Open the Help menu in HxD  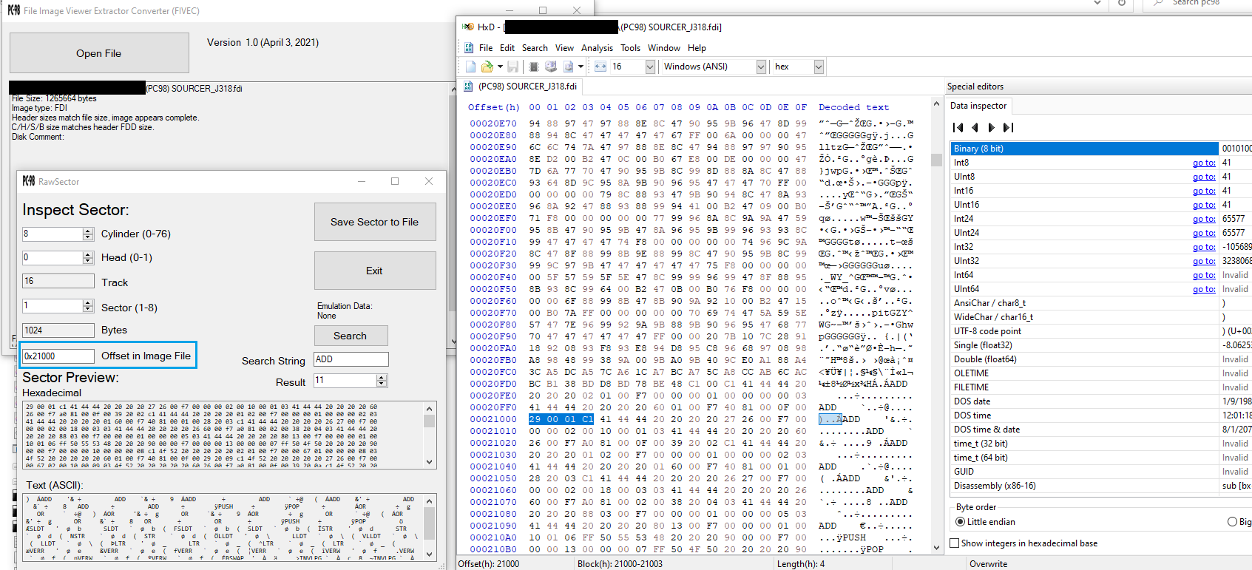pyautogui.click(x=697, y=48)
